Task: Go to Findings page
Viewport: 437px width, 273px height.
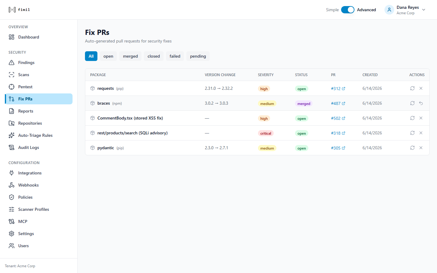Action: 39,62
